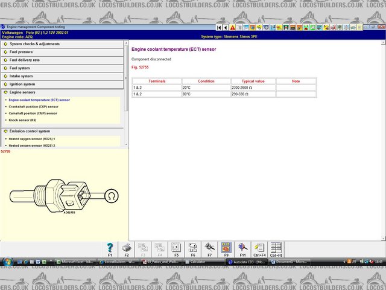Click the 52755 figure number label
This screenshot has width=386, height=290.
[5, 152]
